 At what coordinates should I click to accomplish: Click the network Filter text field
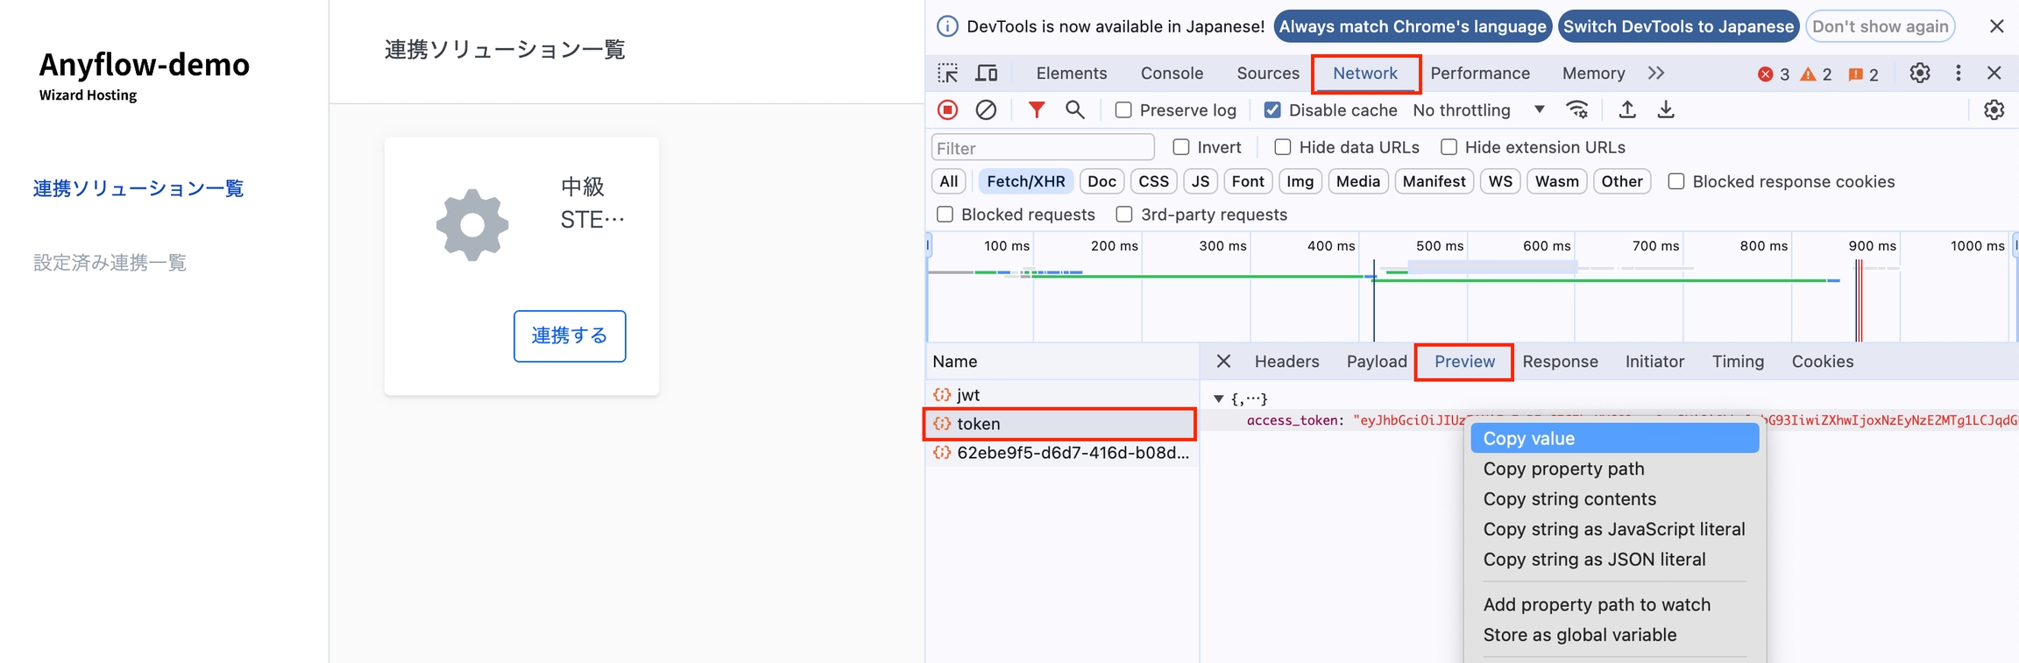pos(1043,148)
